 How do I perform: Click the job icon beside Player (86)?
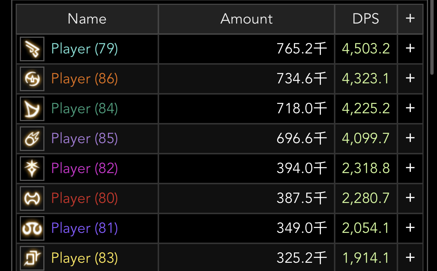[x=32, y=78]
